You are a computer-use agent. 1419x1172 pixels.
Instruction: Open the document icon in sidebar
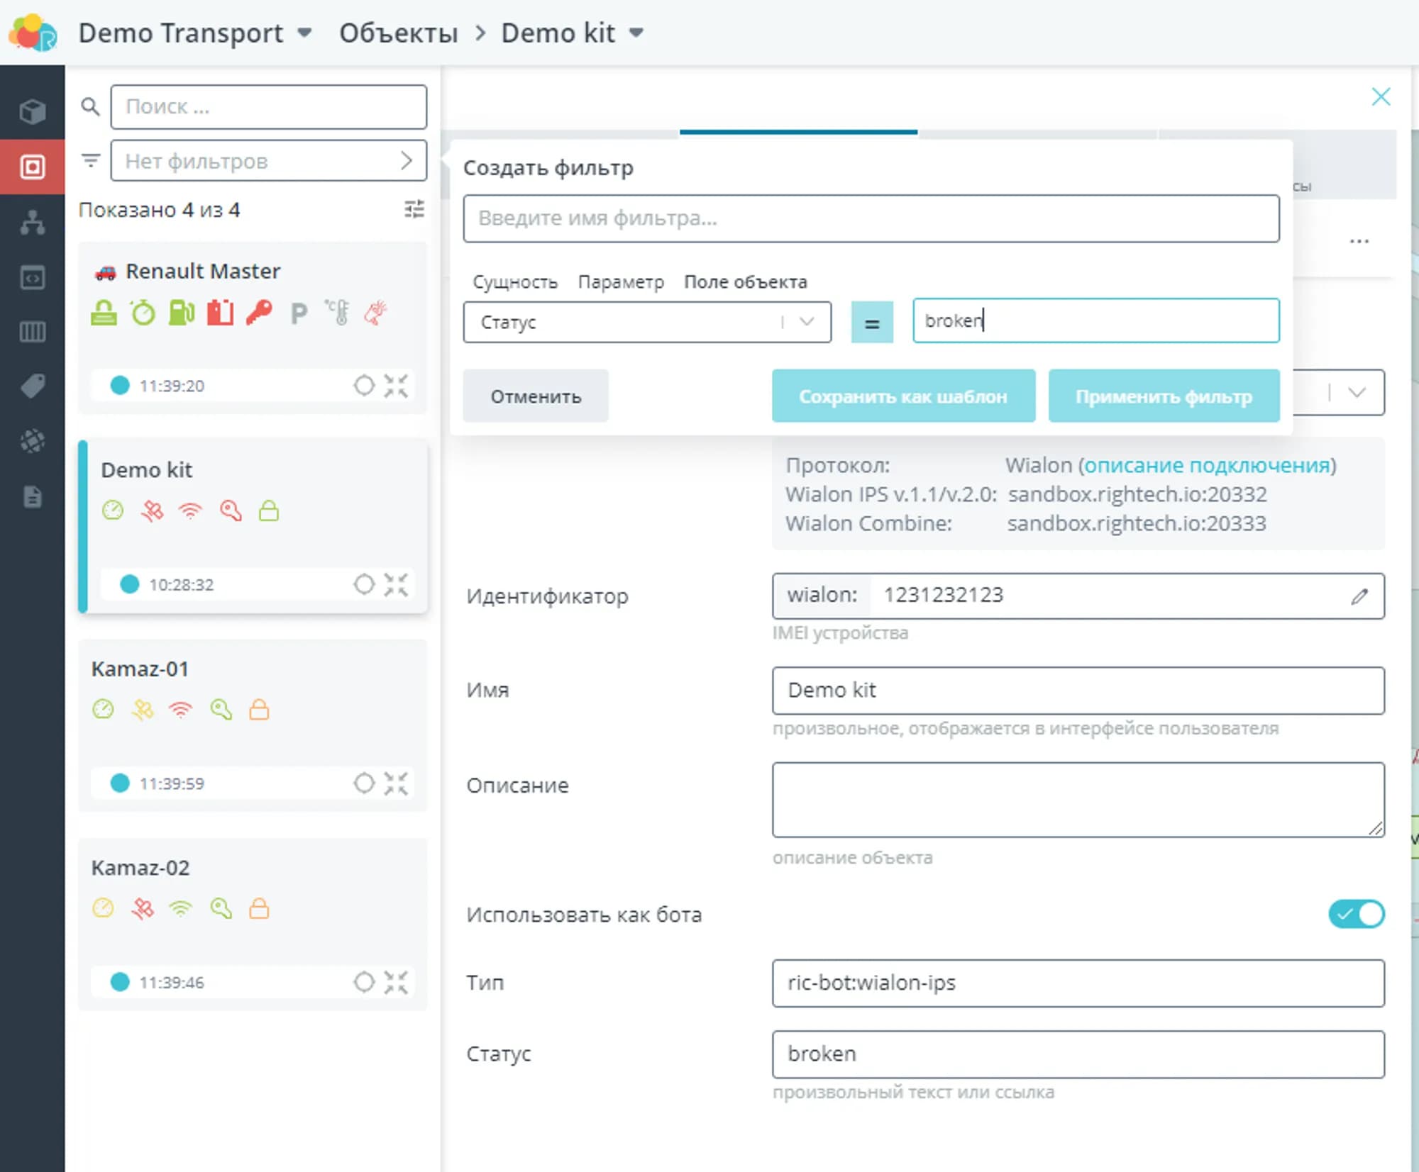(x=32, y=497)
